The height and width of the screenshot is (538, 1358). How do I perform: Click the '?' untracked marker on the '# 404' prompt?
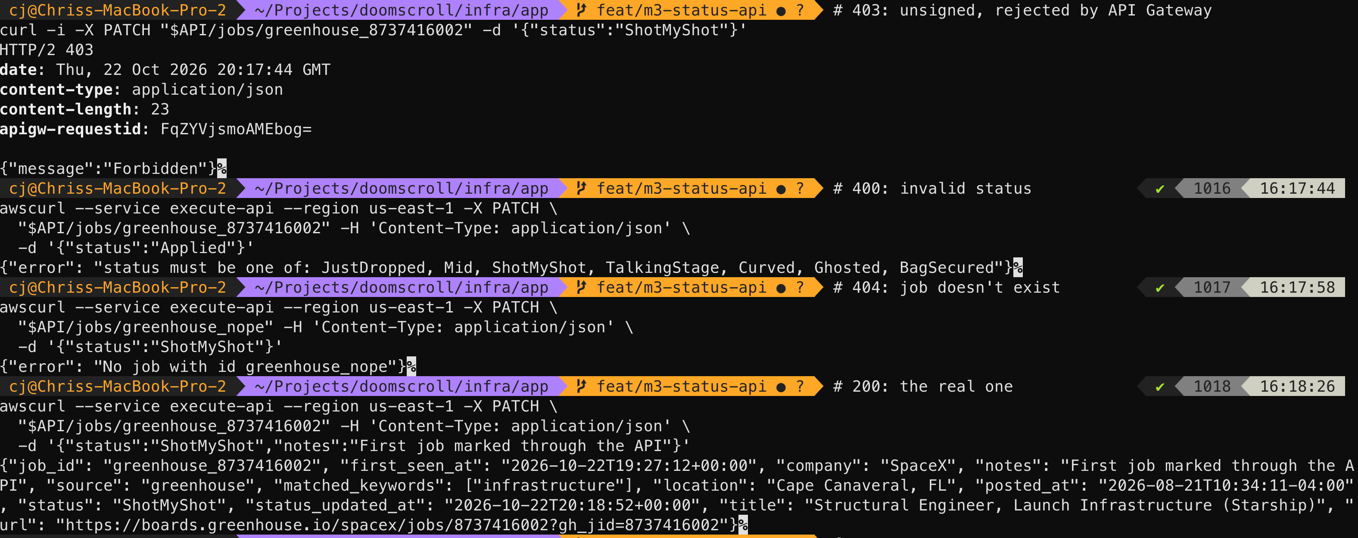point(800,288)
